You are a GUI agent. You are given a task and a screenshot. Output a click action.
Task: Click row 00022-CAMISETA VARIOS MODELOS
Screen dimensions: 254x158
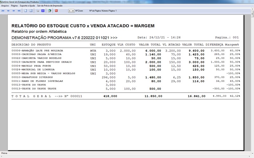point(125,58)
